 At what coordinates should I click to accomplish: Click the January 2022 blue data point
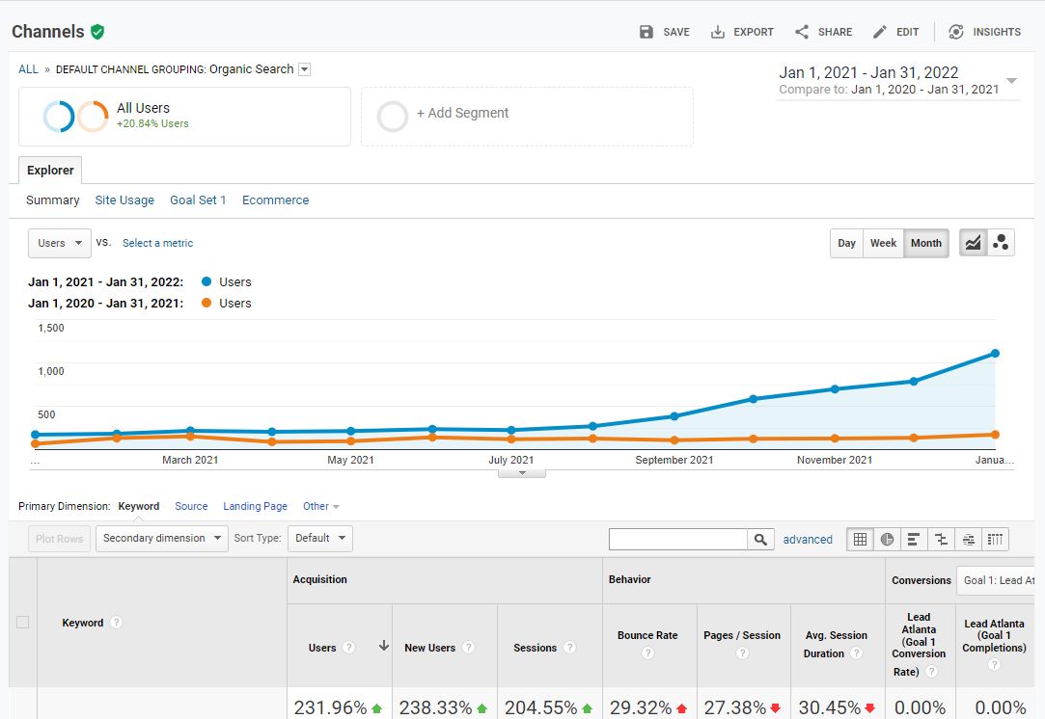(x=994, y=354)
